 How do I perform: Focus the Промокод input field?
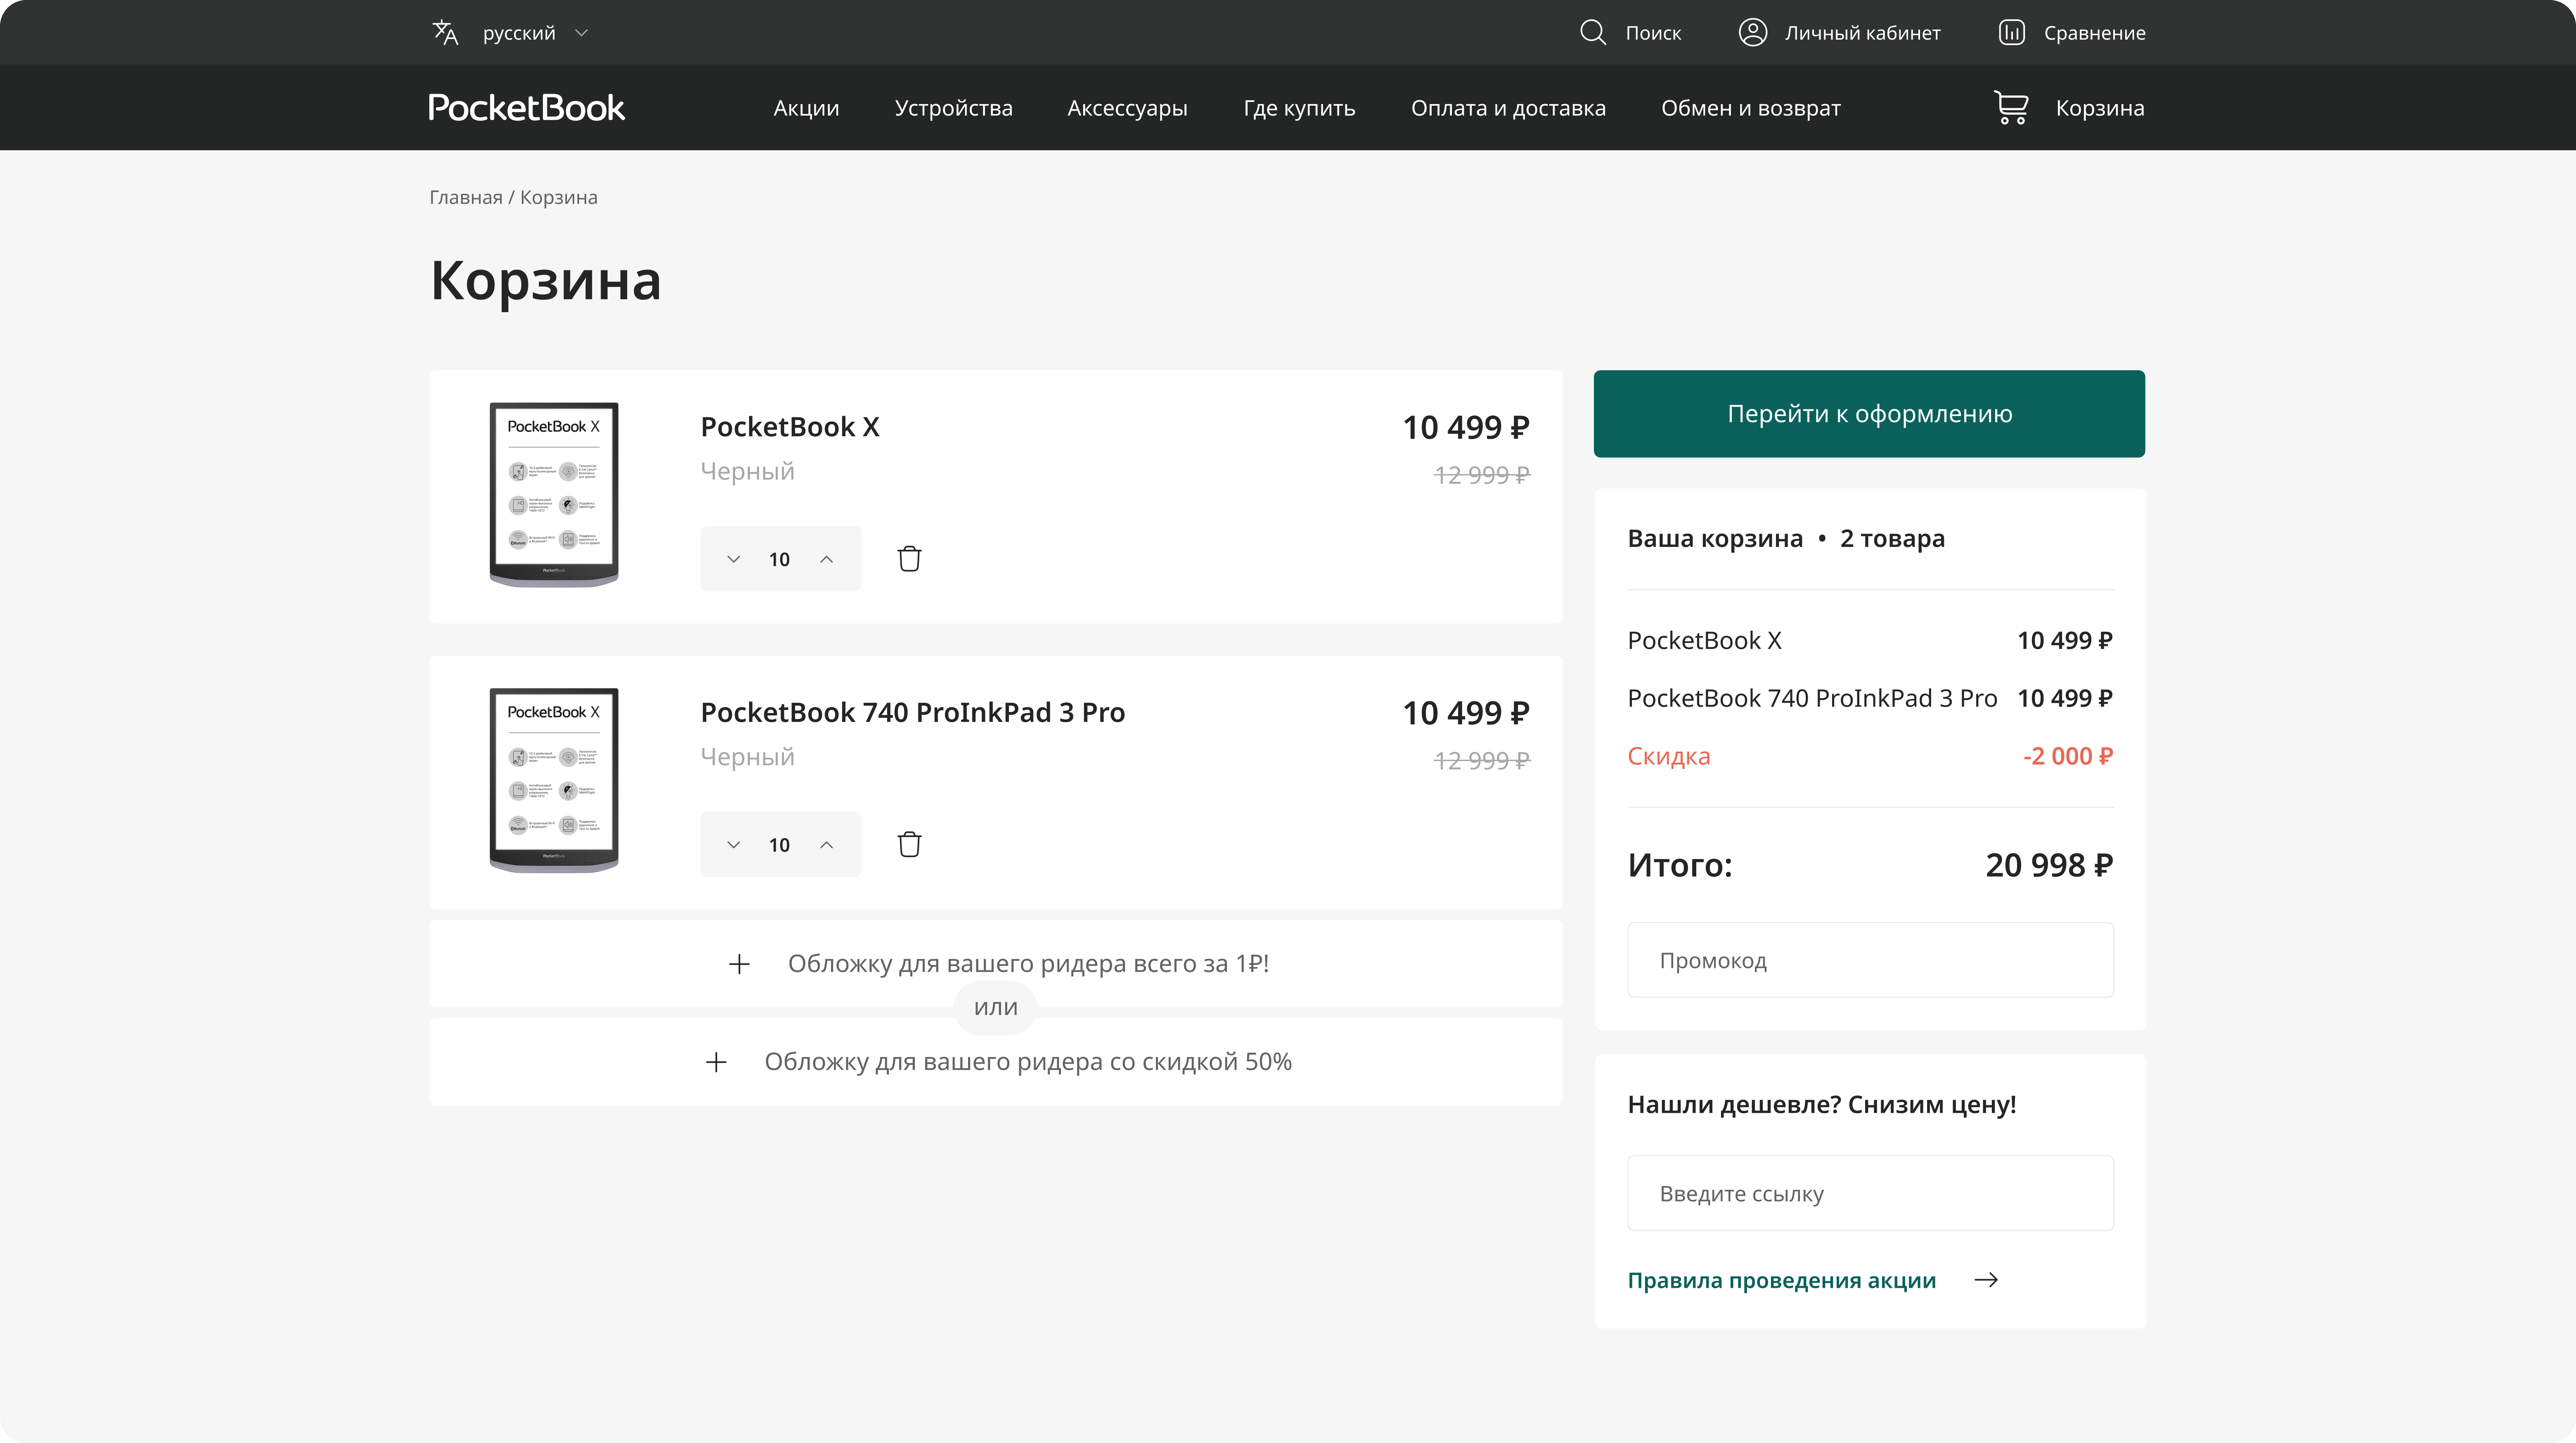click(1870, 960)
